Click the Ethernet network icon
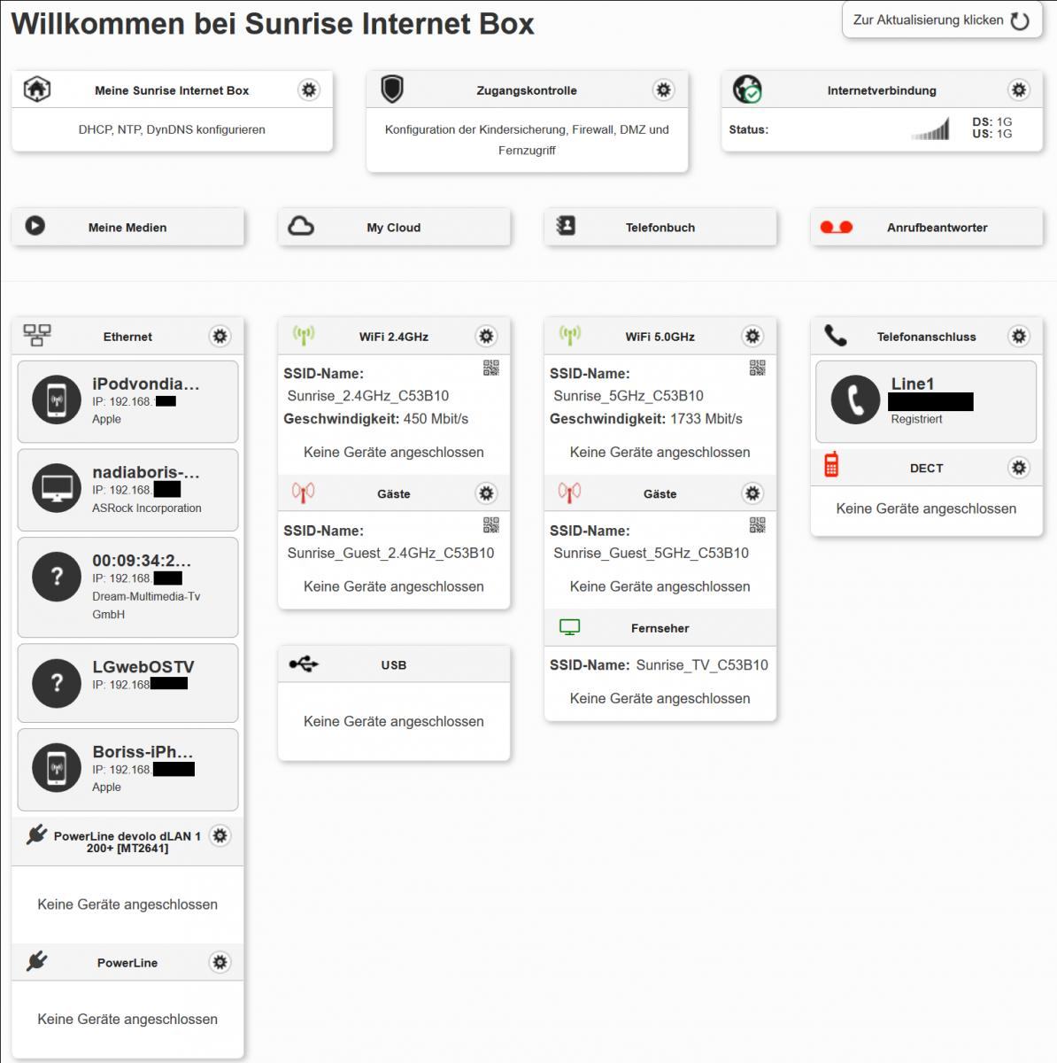The height and width of the screenshot is (1063, 1057). (x=37, y=335)
